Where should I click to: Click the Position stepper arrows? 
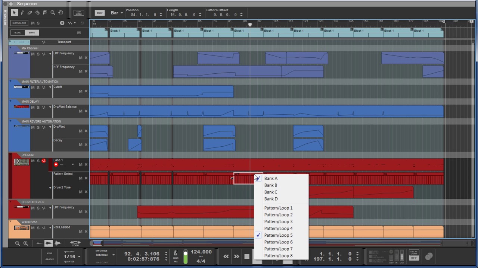pyautogui.click(x=161, y=15)
